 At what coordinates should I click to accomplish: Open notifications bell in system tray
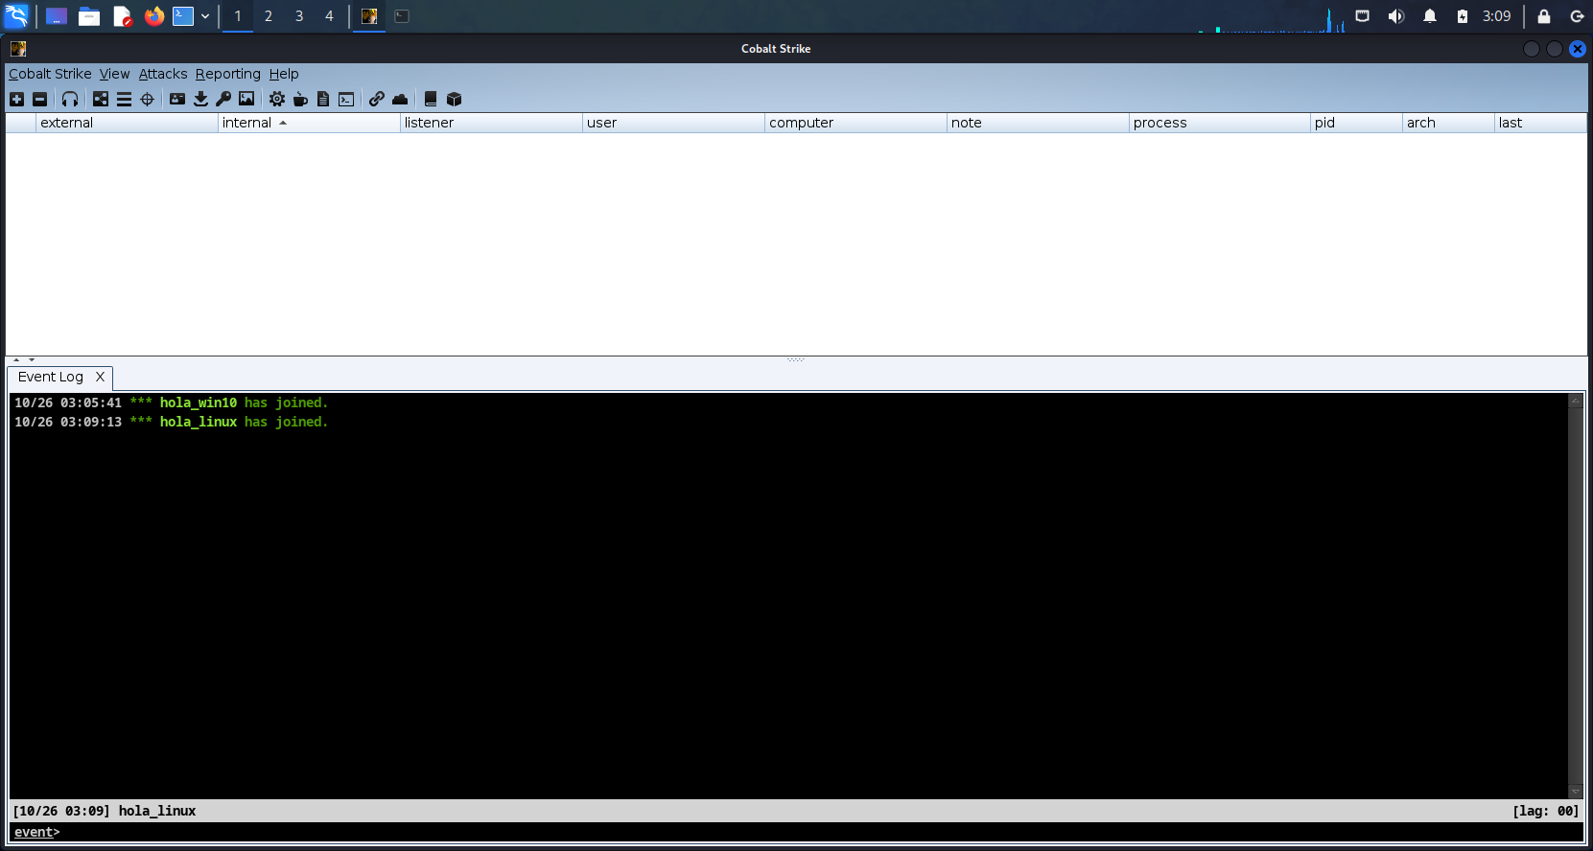pos(1430,16)
